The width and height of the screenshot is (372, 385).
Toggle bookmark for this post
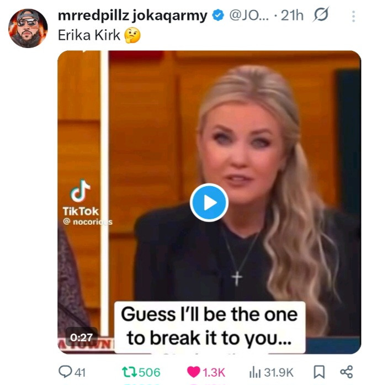coord(319,372)
